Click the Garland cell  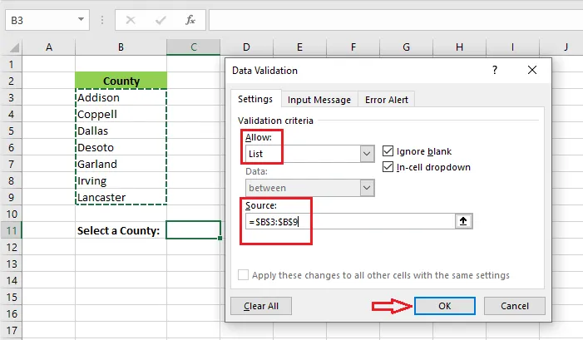pos(121,164)
